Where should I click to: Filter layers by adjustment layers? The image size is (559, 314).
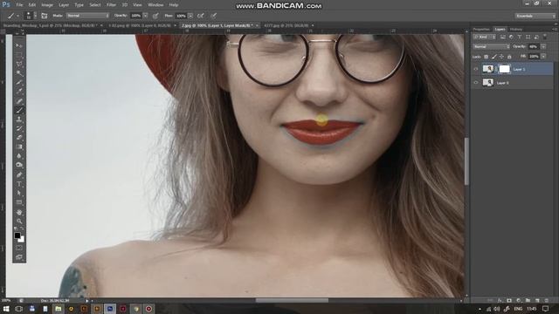click(x=511, y=37)
